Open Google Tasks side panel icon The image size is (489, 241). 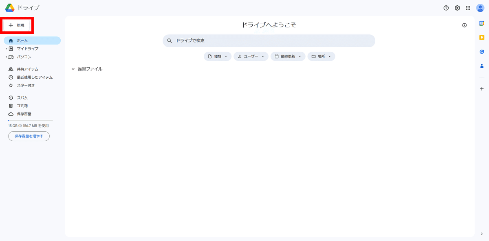[x=482, y=52]
